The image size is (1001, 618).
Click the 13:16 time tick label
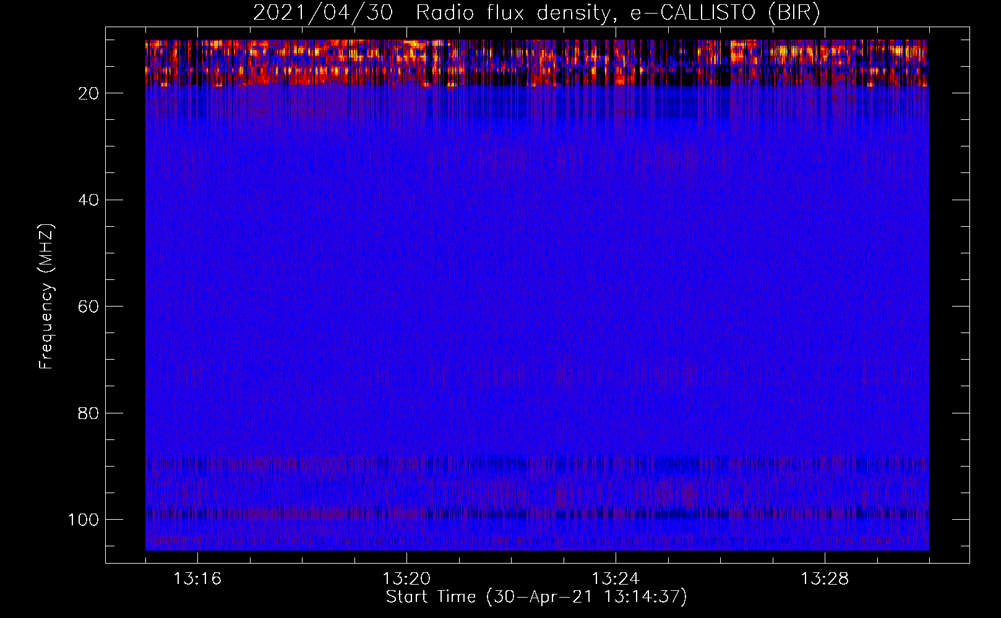(197, 579)
